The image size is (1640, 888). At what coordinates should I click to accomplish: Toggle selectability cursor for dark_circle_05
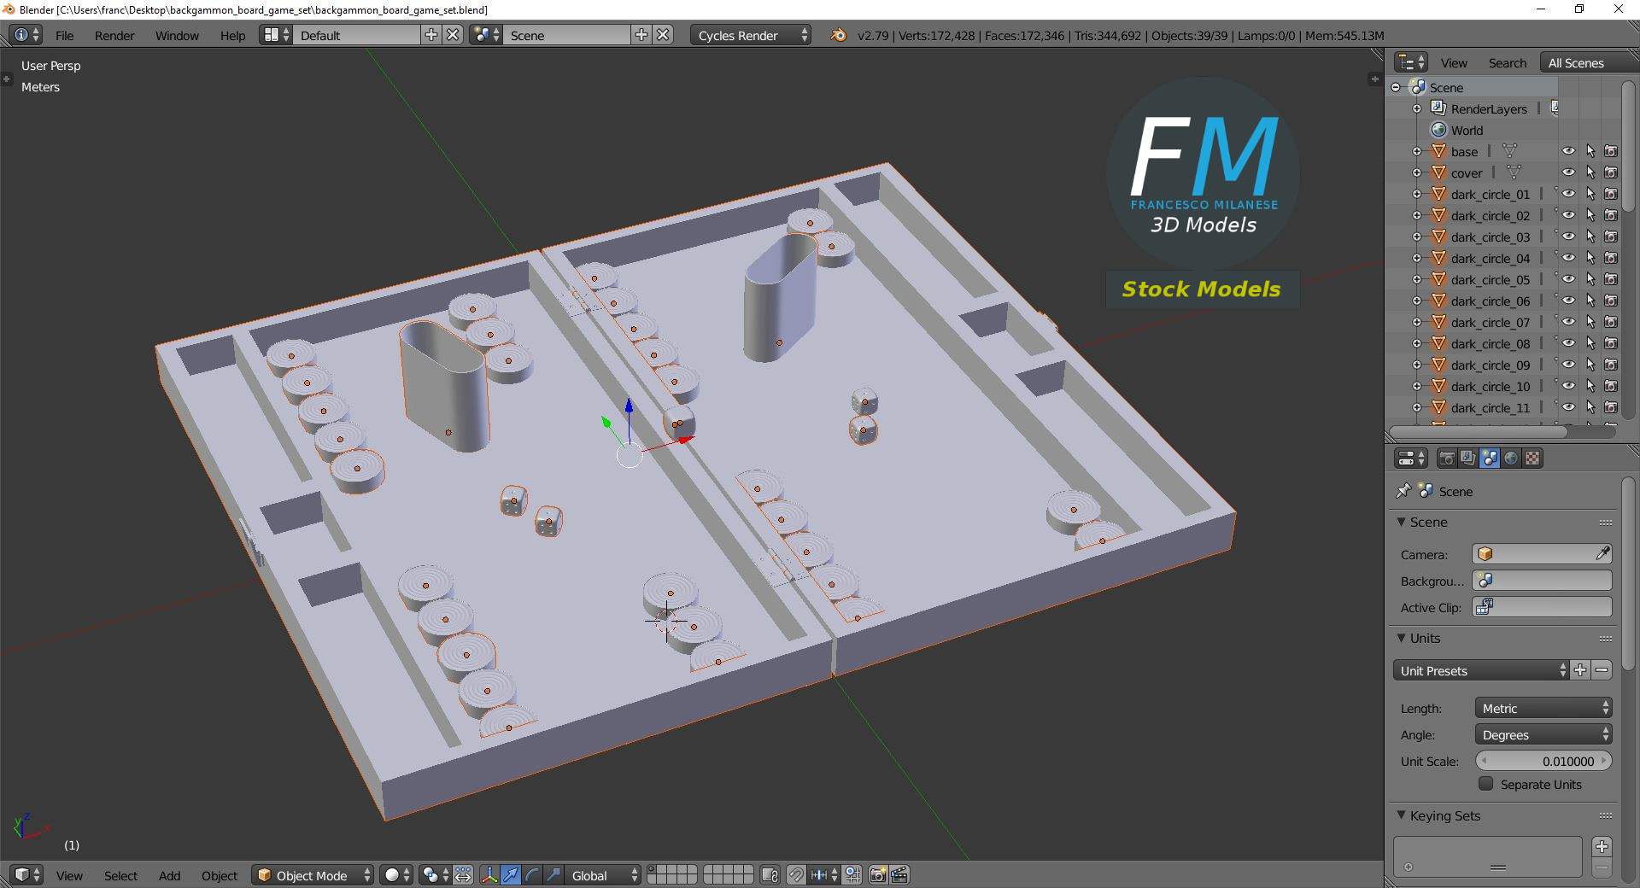tap(1590, 279)
